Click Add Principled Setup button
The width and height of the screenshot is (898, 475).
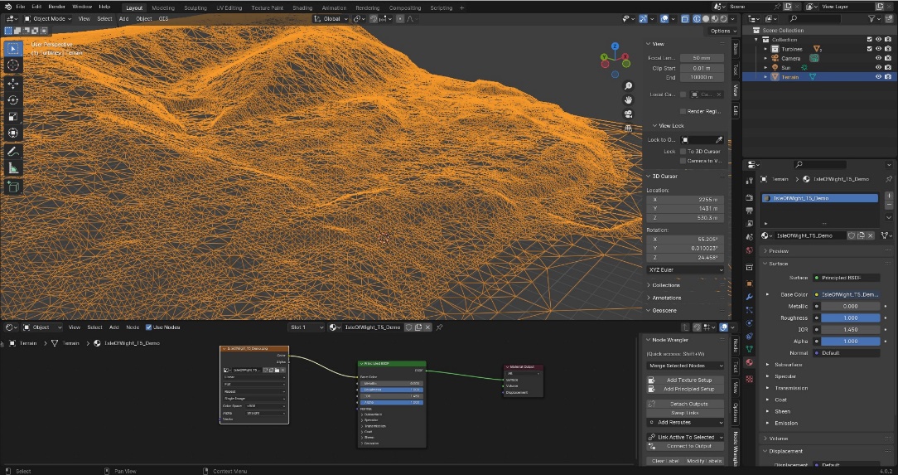[x=685, y=389]
